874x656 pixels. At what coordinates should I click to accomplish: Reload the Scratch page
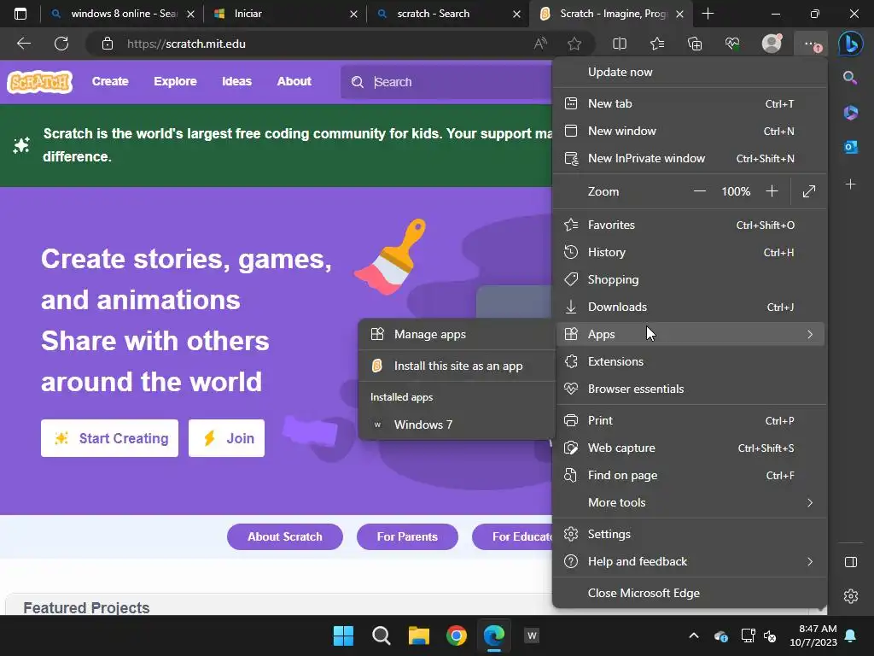click(x=61, y=44)
